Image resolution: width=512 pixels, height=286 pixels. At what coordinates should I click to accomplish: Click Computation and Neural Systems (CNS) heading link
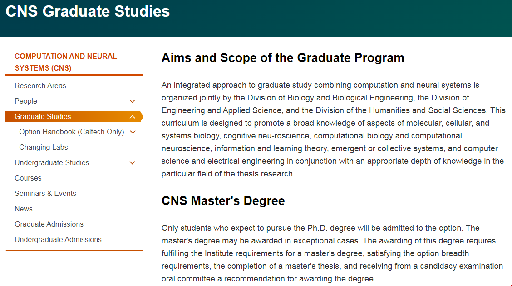click(66, 62)
